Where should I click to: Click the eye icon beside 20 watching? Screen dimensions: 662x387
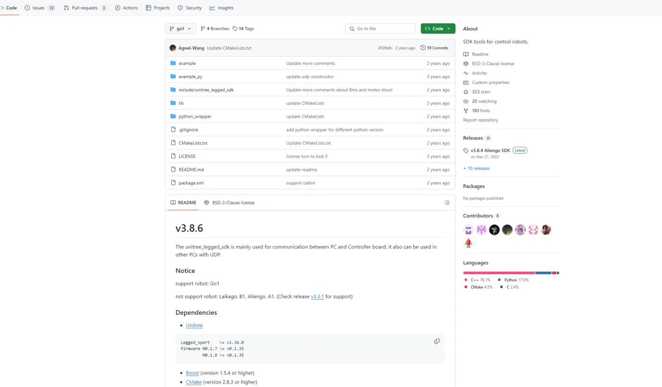[466, 102]
